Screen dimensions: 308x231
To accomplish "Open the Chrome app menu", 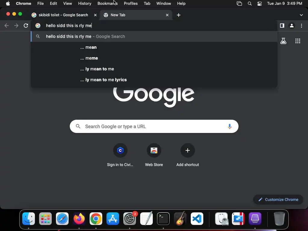I will pyautogui.click(x=23, y=4).
